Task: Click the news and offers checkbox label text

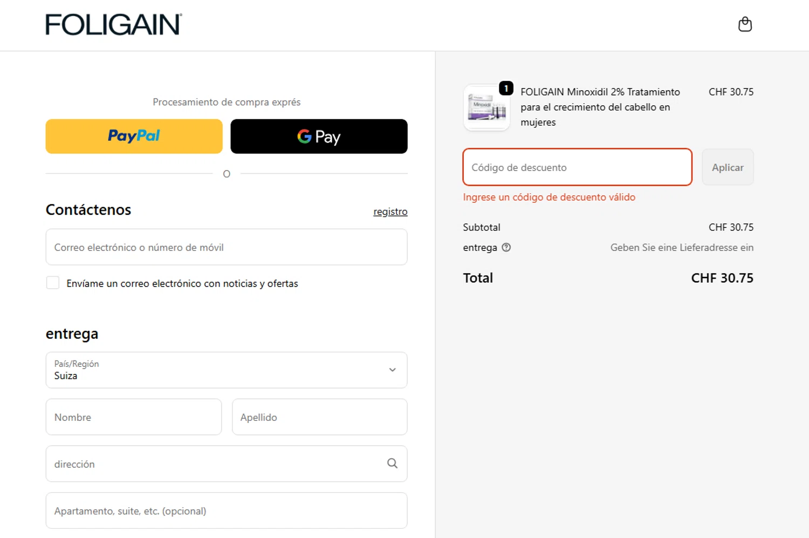Action: (x=182, y=283)
